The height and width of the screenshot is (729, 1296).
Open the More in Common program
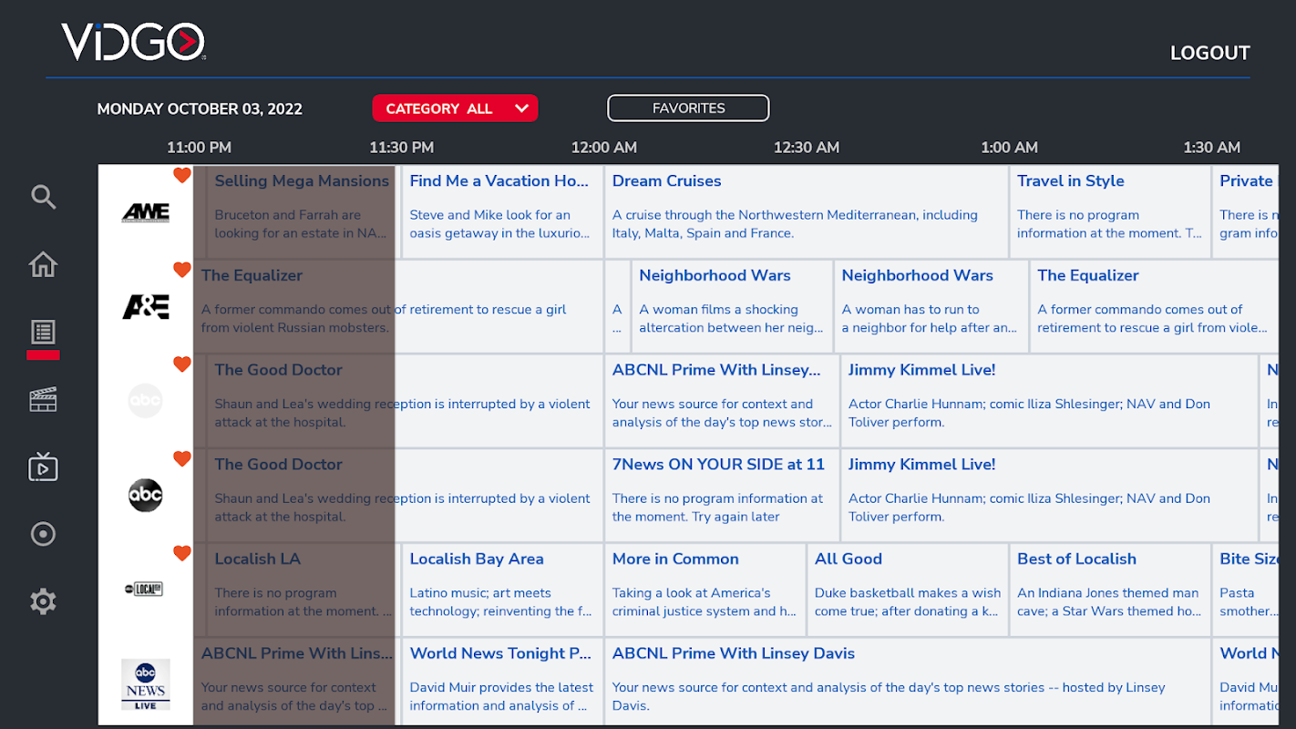[705, 590]
